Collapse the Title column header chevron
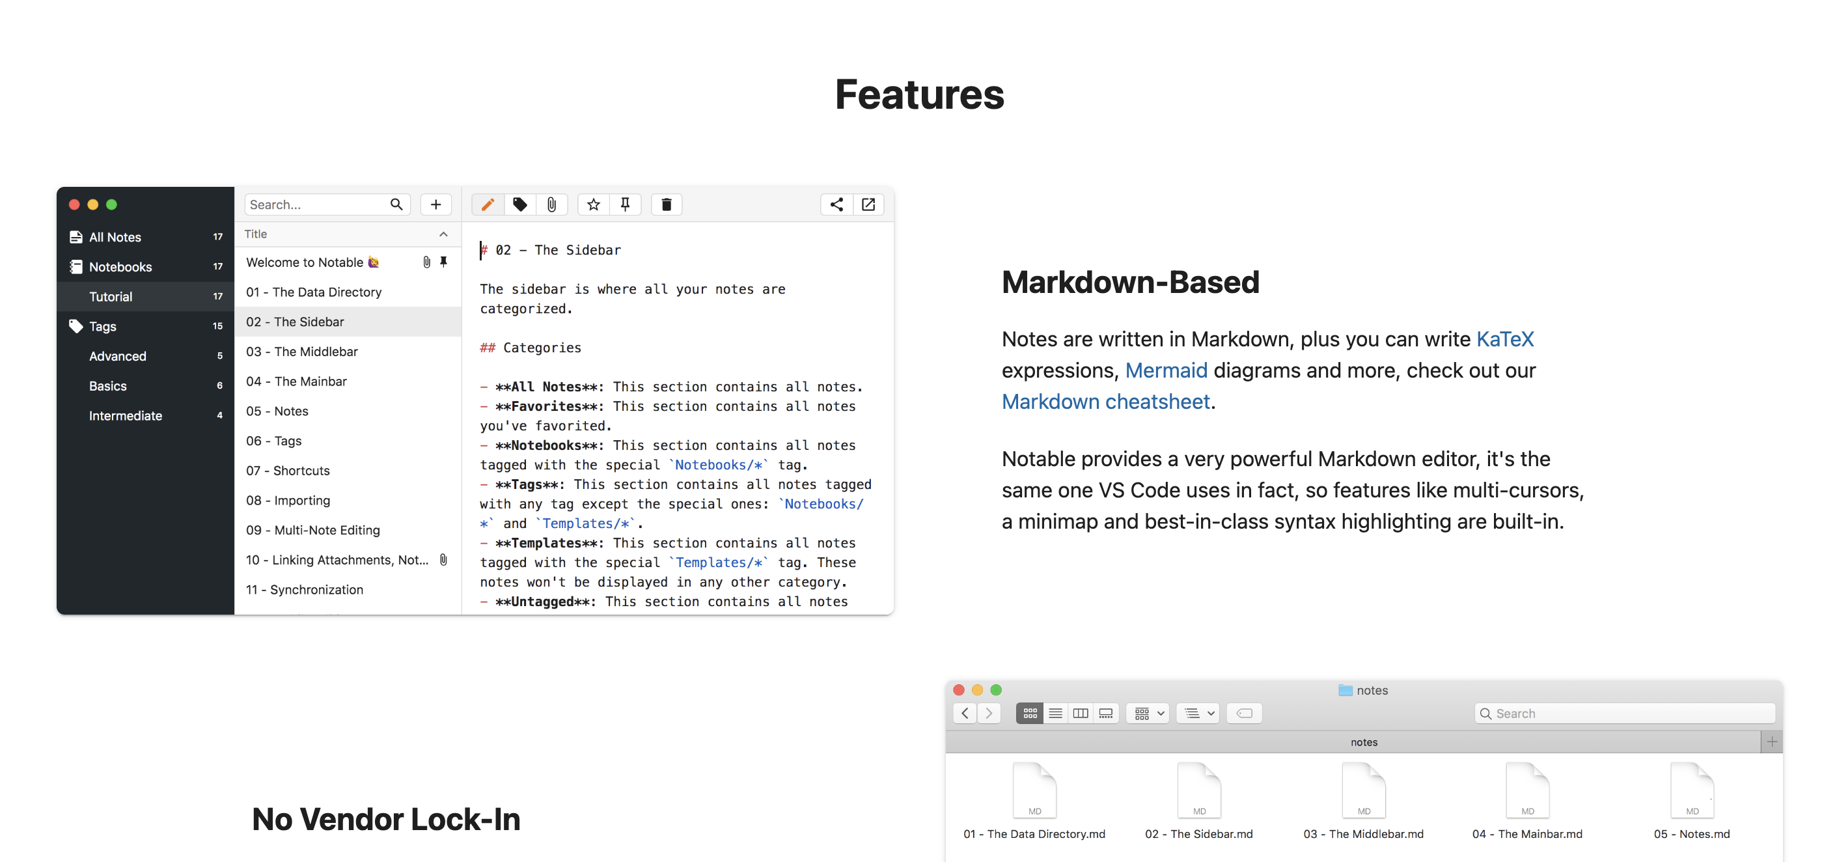The image size is (1837, 862). [443, 234]
